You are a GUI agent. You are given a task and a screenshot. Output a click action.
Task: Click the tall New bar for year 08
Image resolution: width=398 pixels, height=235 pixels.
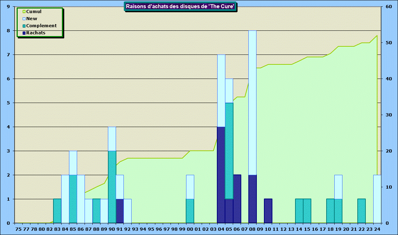(252, 103)
